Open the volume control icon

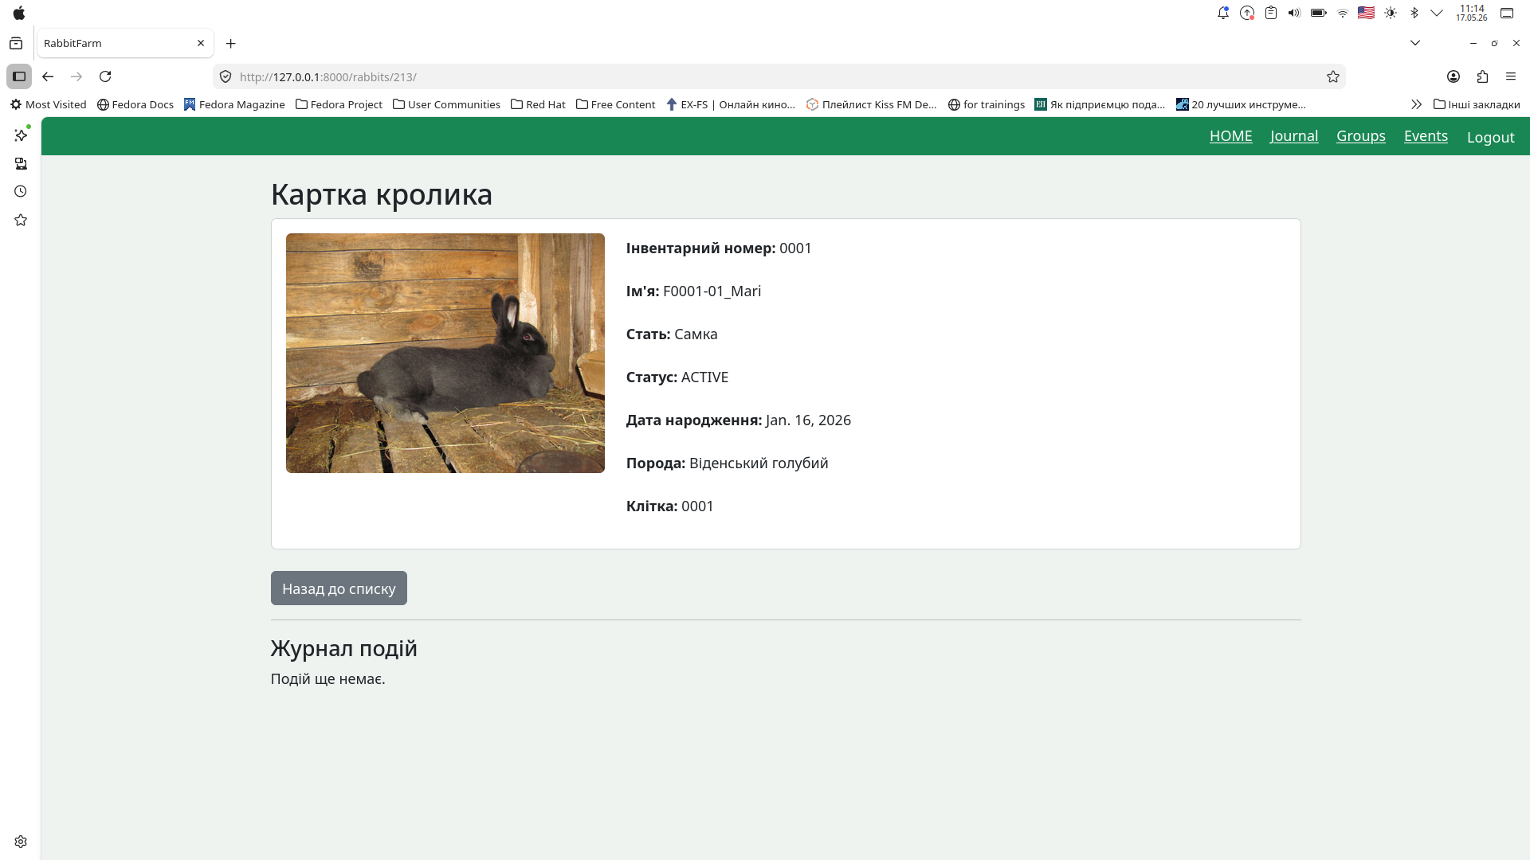tap(1294, 13)
